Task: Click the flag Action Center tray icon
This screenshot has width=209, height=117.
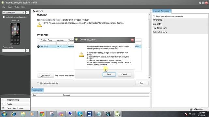Action: [x=186, y=114]
